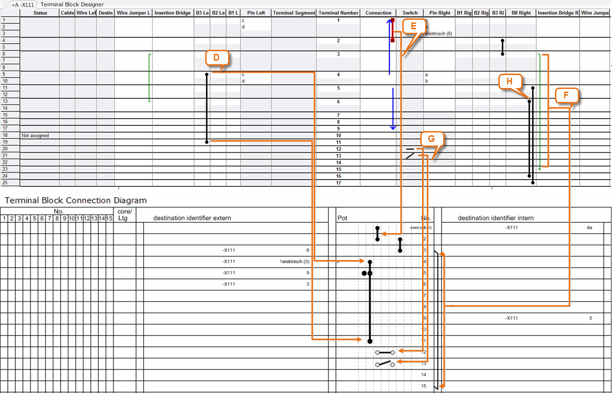Click the Status column header
The image size is (612, 393).
tap(40, 13)
